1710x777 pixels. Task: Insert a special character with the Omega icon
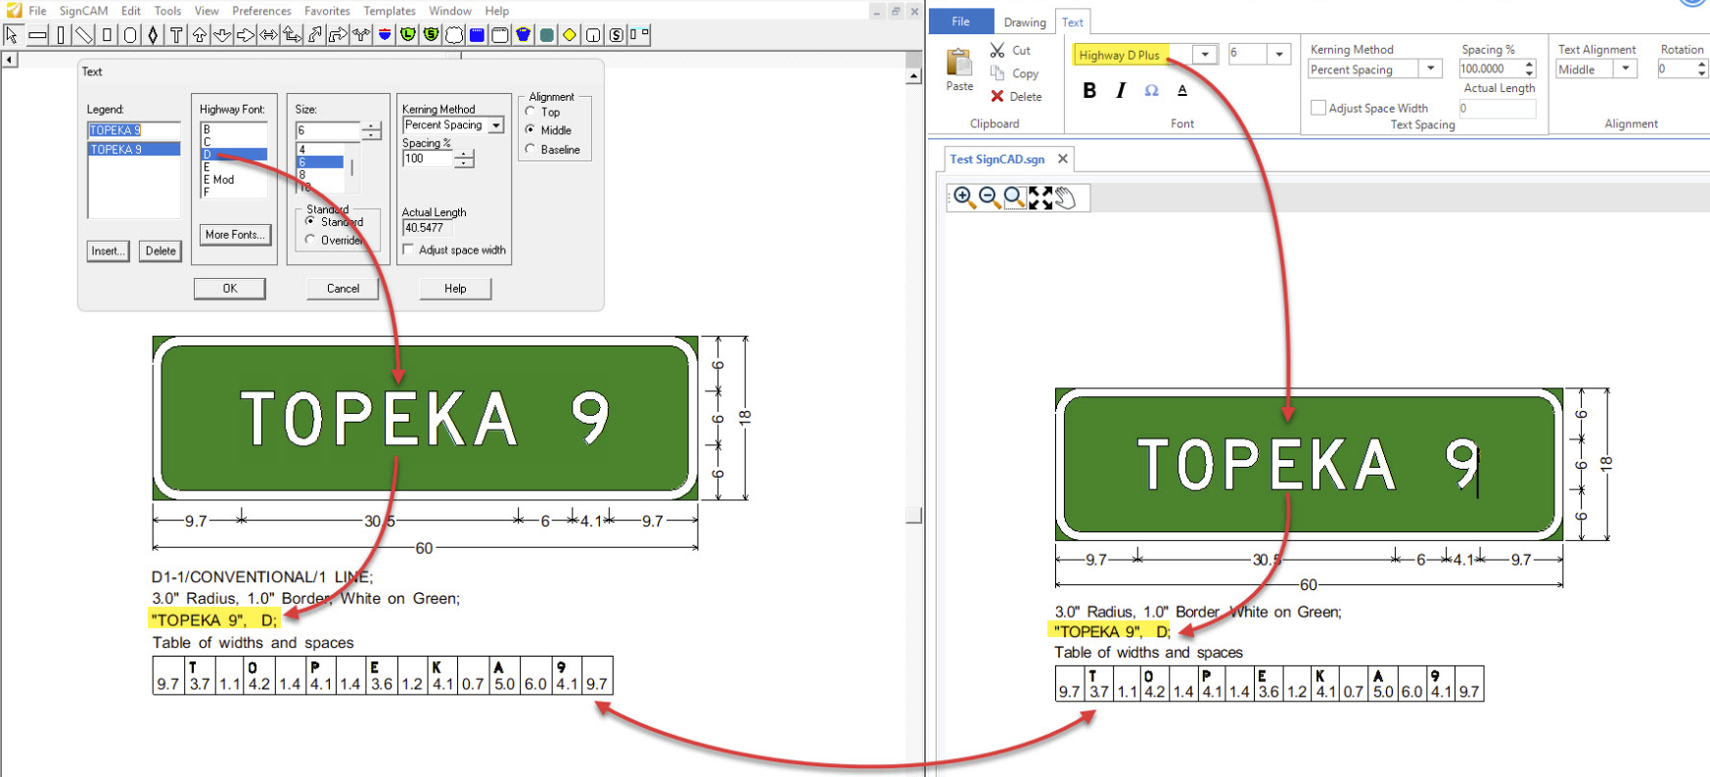1151,91
